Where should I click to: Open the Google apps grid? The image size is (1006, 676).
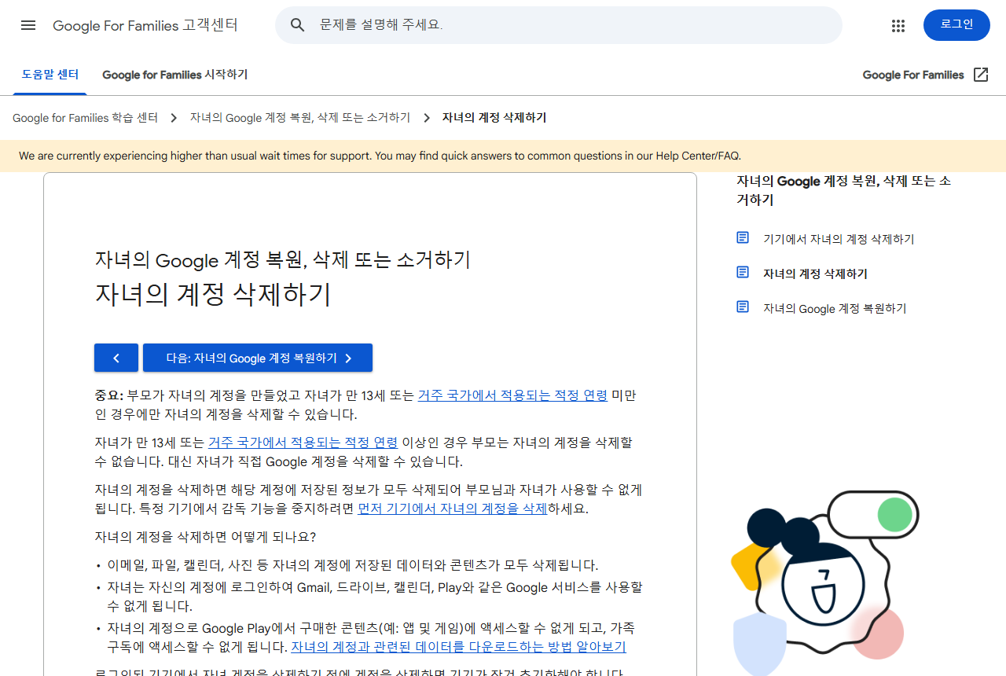coord(898,26)
